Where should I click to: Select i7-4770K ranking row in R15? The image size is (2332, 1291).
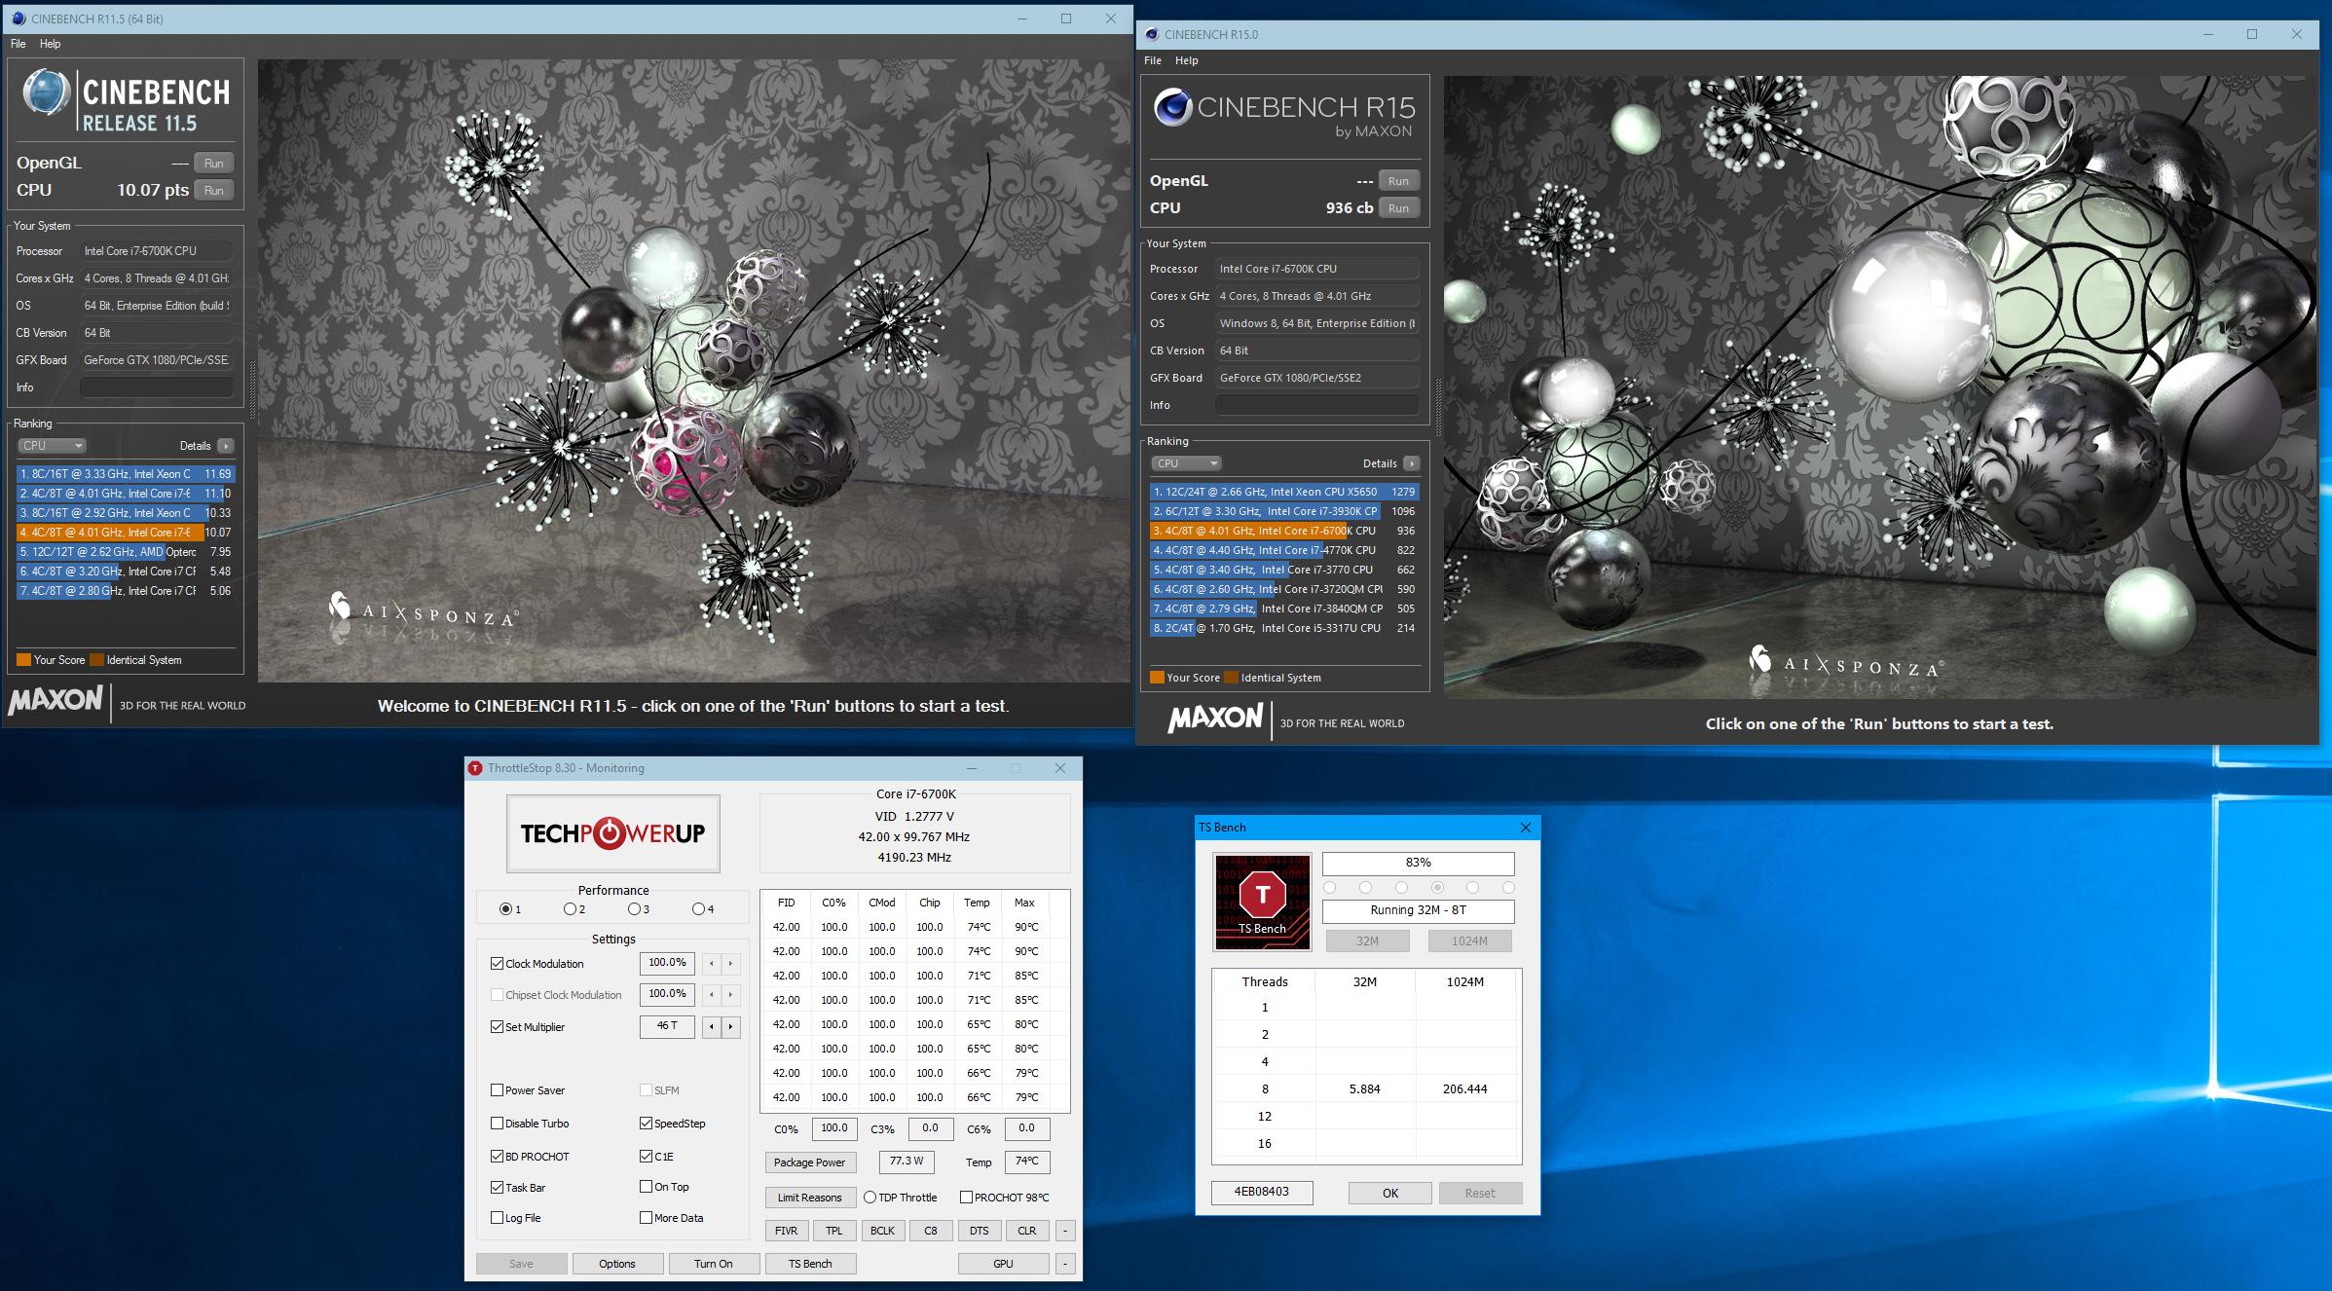tap(1284, 550)
